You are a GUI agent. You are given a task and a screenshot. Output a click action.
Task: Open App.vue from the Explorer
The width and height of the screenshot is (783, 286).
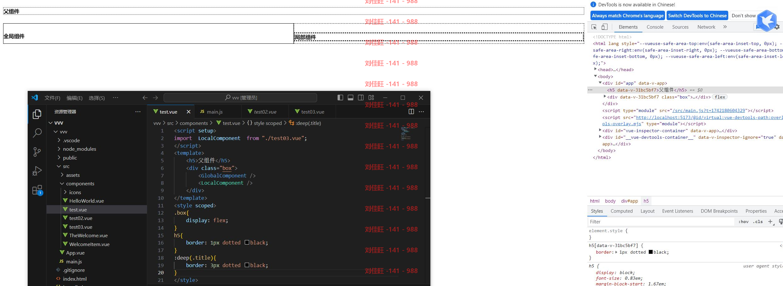[75, 253]
